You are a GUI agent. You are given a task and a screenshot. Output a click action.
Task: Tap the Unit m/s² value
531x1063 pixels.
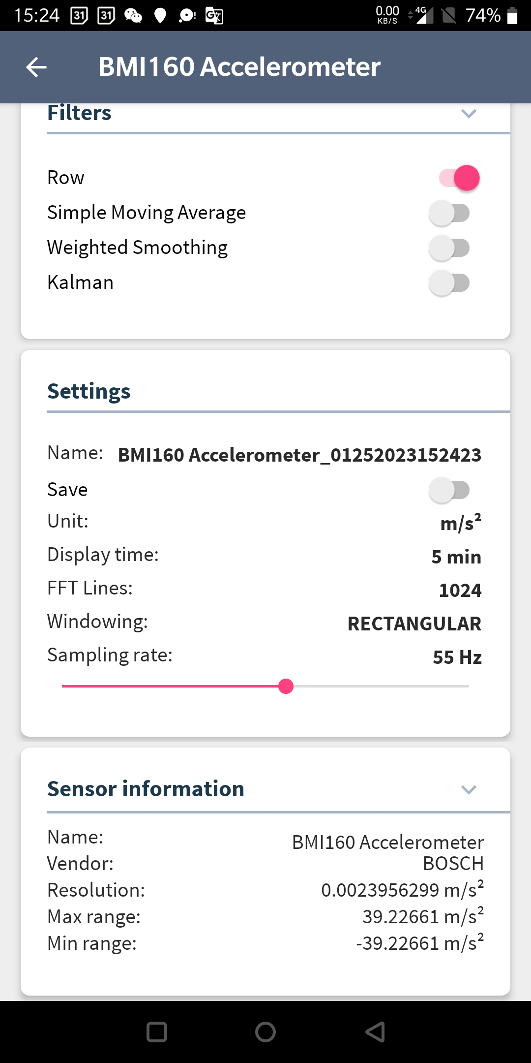(x=460, y=523)
